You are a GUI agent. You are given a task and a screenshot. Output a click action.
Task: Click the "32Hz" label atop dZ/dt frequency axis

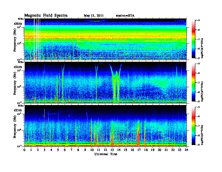coord(21,106)
